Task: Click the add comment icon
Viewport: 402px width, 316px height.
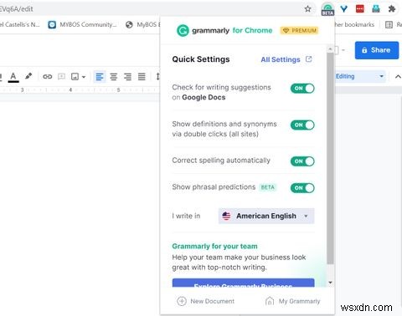Action: pos(61,76)
